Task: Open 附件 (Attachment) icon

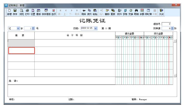Action: point(119,12)
